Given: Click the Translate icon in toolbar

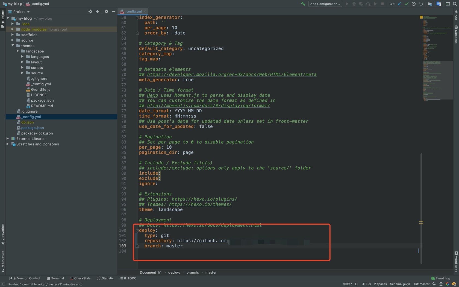Looking at the screenshot, I should [439, 4].
